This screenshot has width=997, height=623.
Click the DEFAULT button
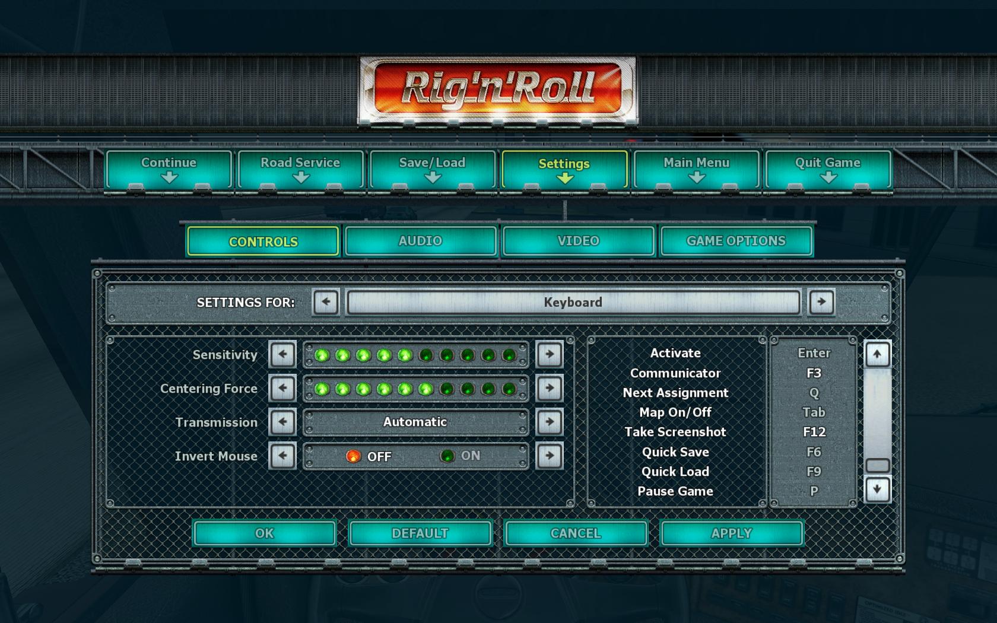(x=420, y=533)
